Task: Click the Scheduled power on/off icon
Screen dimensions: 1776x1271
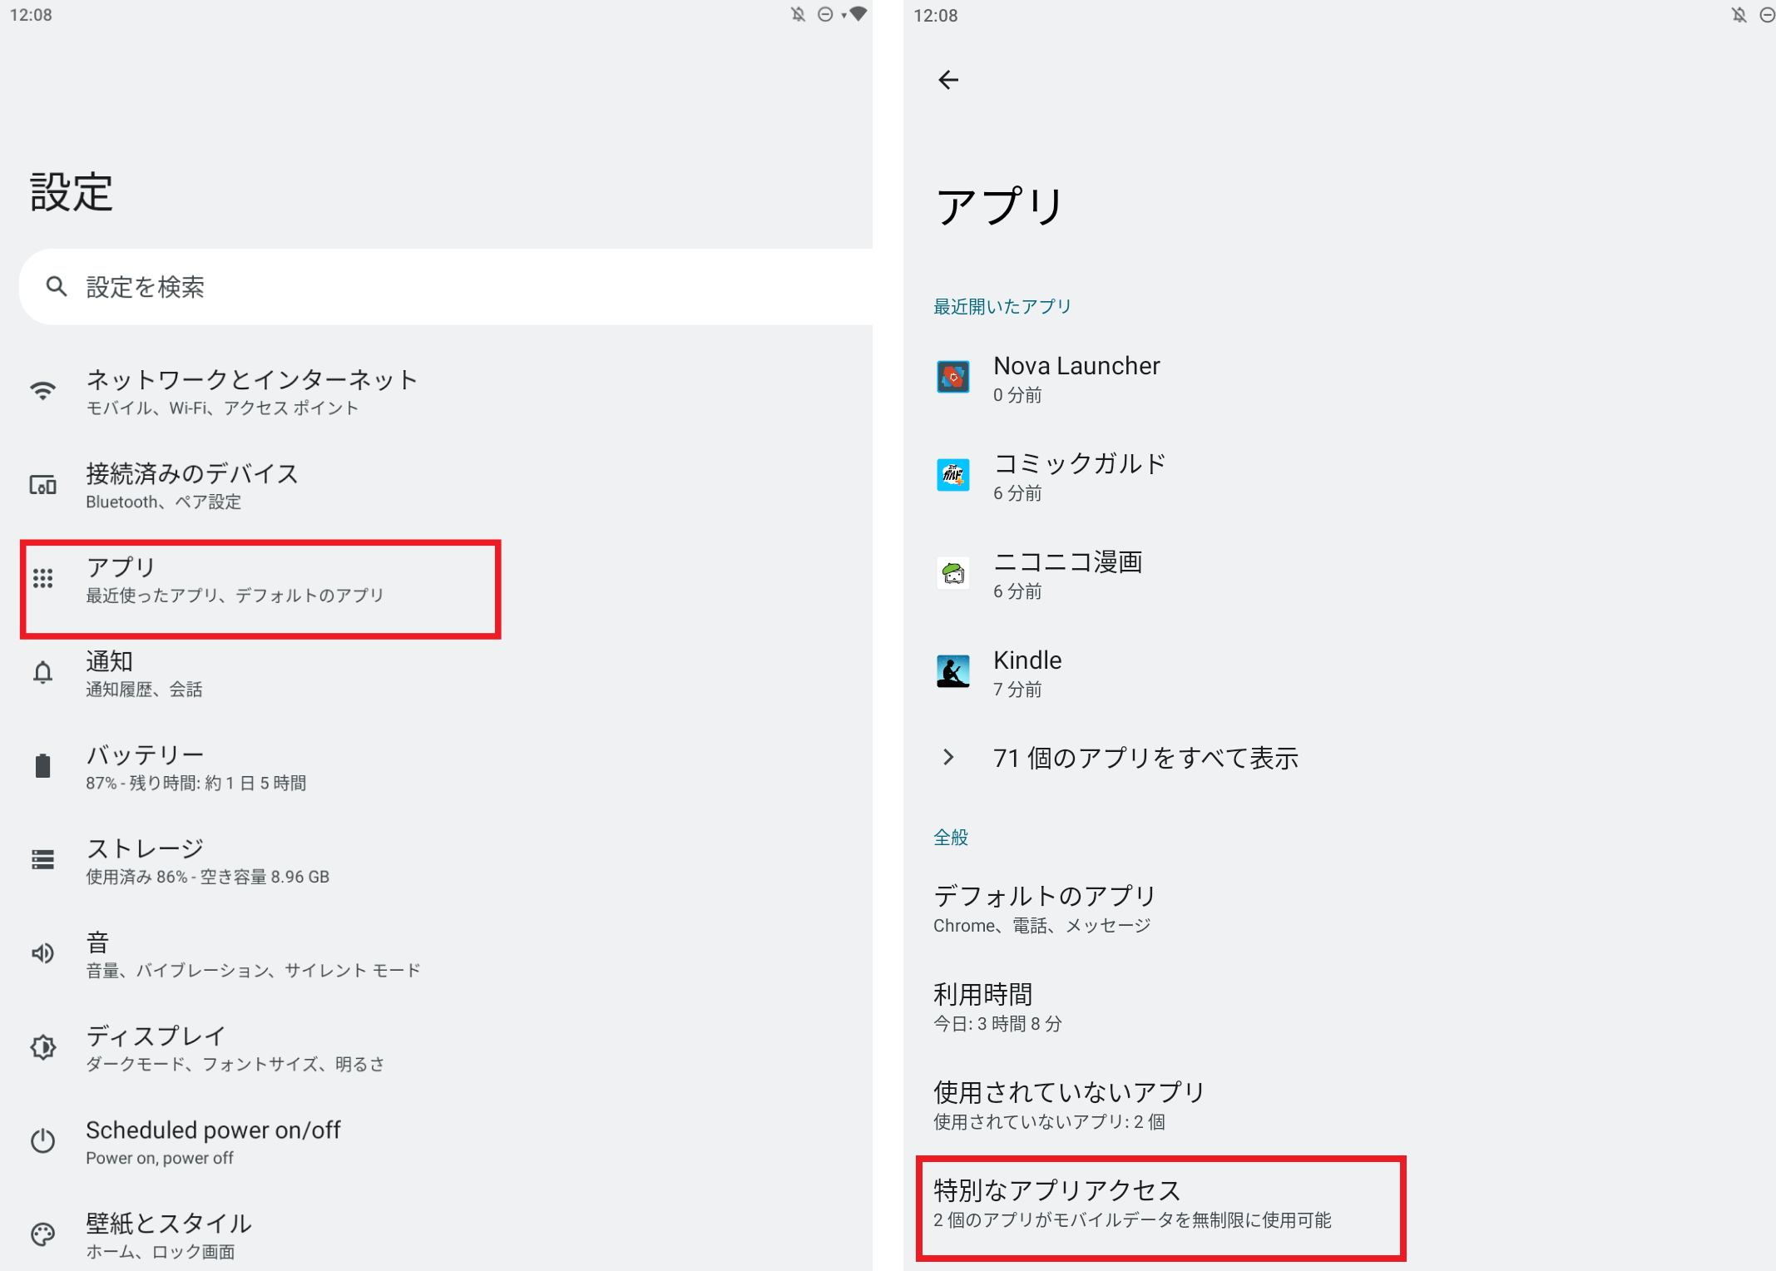Action: (x=43, y=1141)
